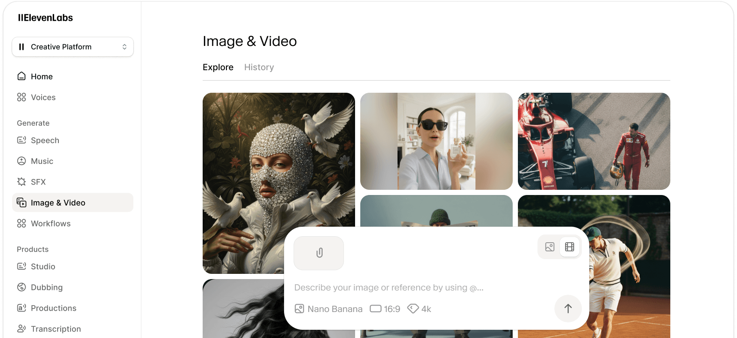
Task: Select Image & Video menu item
Action: tap(73, 202)
